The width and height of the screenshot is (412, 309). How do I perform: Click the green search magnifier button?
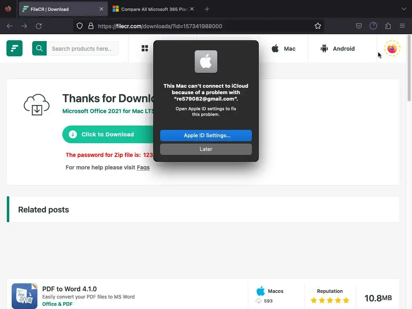39,48
